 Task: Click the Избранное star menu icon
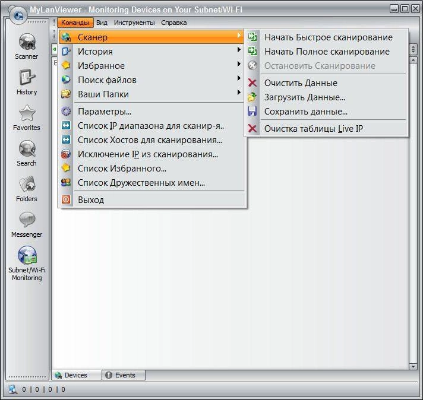66,65
